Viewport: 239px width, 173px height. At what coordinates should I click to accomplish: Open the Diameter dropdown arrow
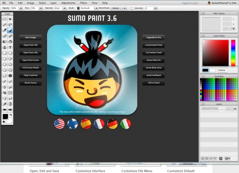pos(65,8)
